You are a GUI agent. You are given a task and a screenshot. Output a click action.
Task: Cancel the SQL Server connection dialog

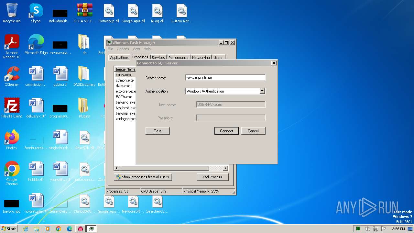click(x=253, y=131)
